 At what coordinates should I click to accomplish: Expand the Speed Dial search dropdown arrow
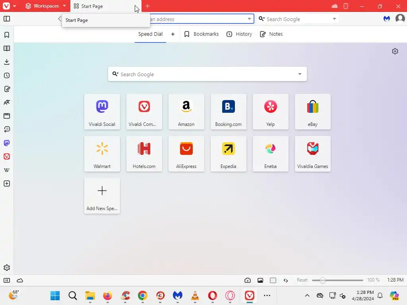pos(300,74)
